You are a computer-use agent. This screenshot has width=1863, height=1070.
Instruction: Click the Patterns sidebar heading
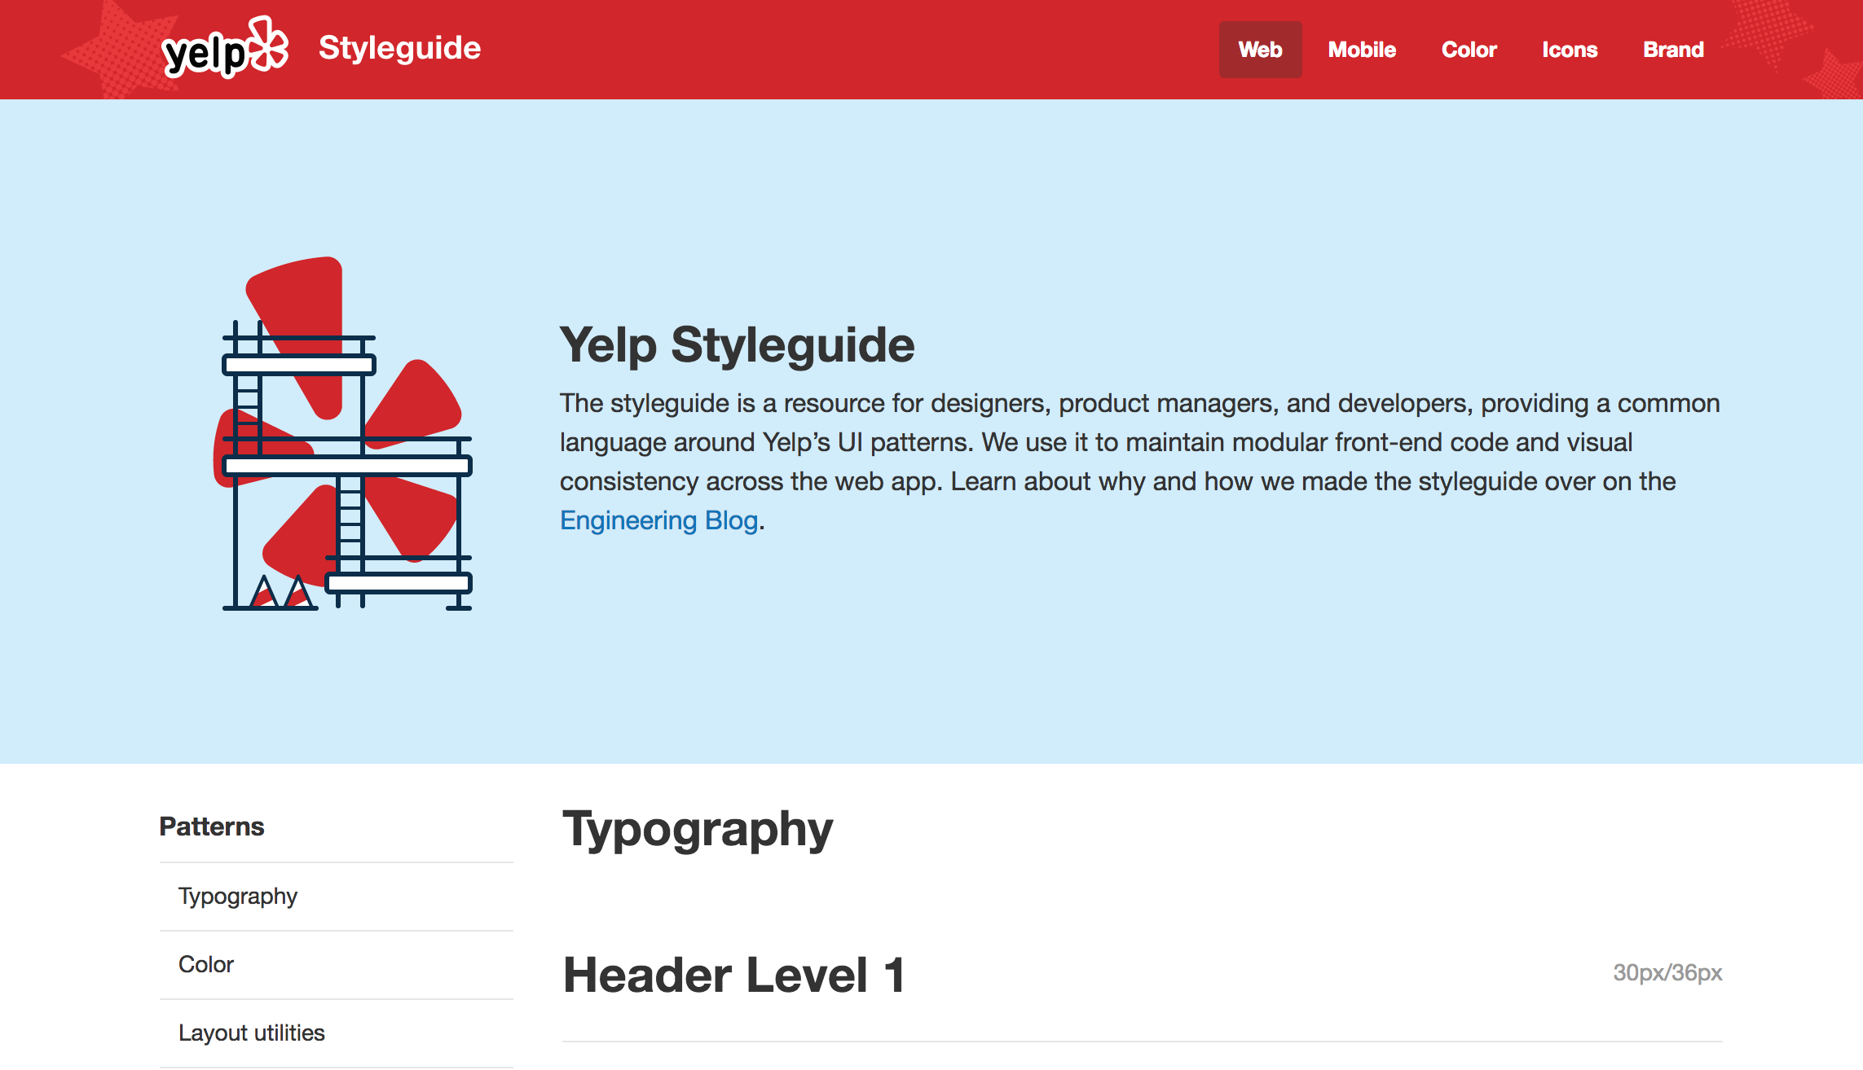click(212, 827)
